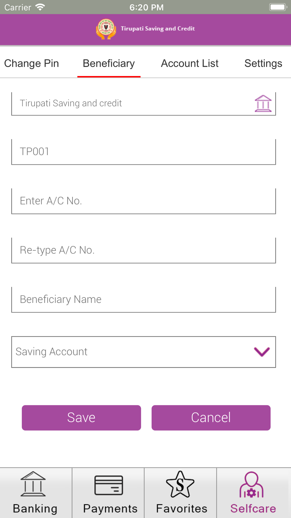Tap the battery status icon
291x518 pixels.
pyautogui.click(x=278, y=7)
